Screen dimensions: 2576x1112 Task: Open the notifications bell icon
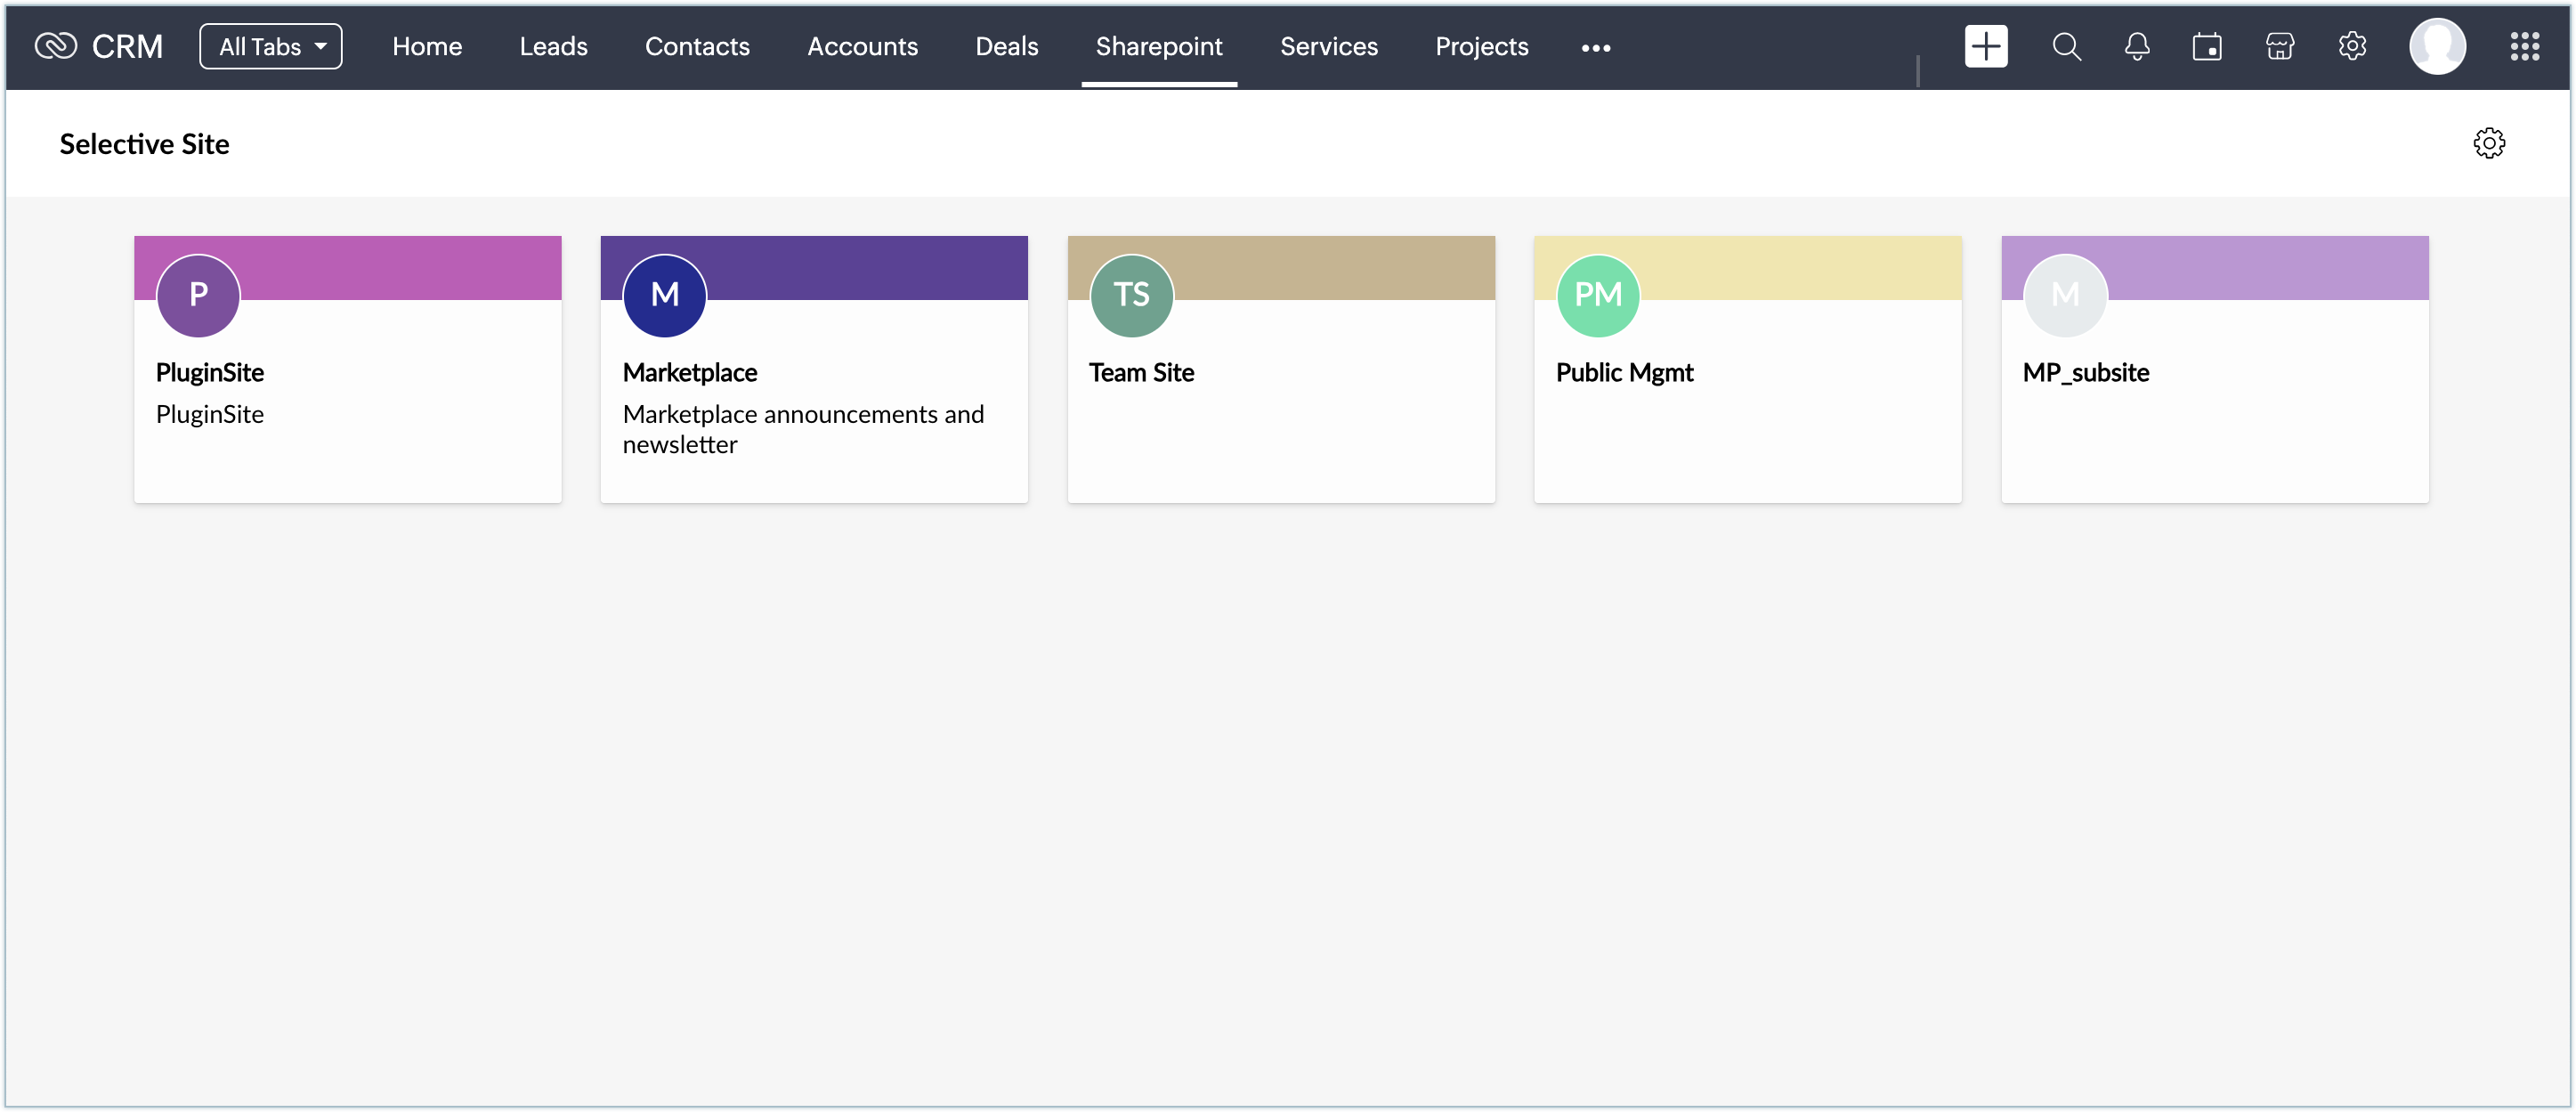click(2137, 46)
